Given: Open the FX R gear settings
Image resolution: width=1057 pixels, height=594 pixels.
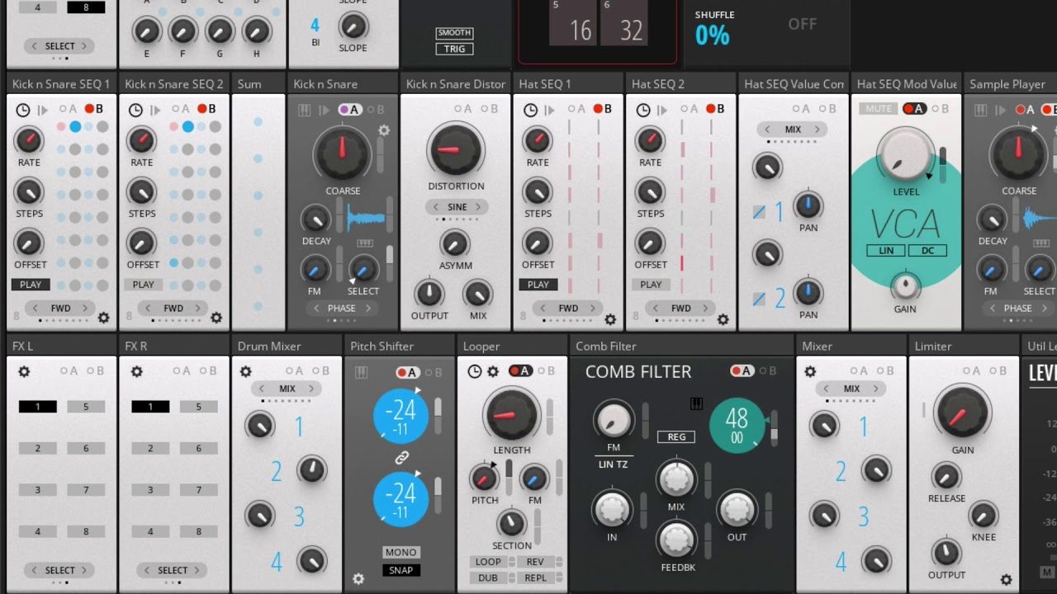Looking at the screenshot, I should pyautogui.click(x=136, y=372).
